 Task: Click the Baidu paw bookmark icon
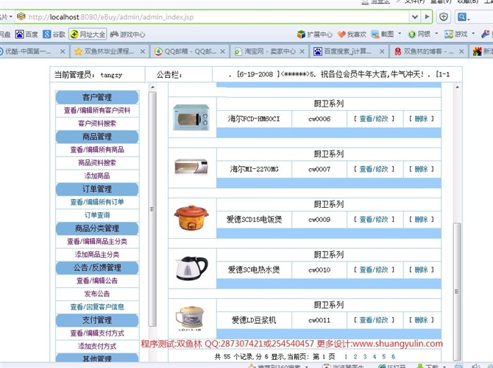(x=20, y=35)
